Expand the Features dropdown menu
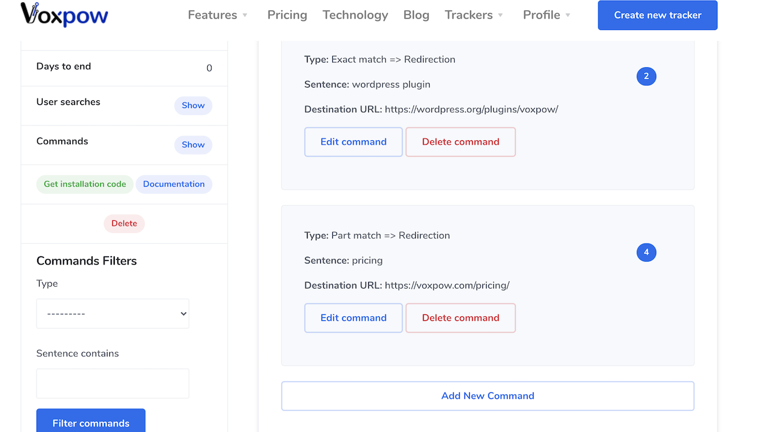Image resolution: width=769 pixels, height=432 pixels. 217,15
